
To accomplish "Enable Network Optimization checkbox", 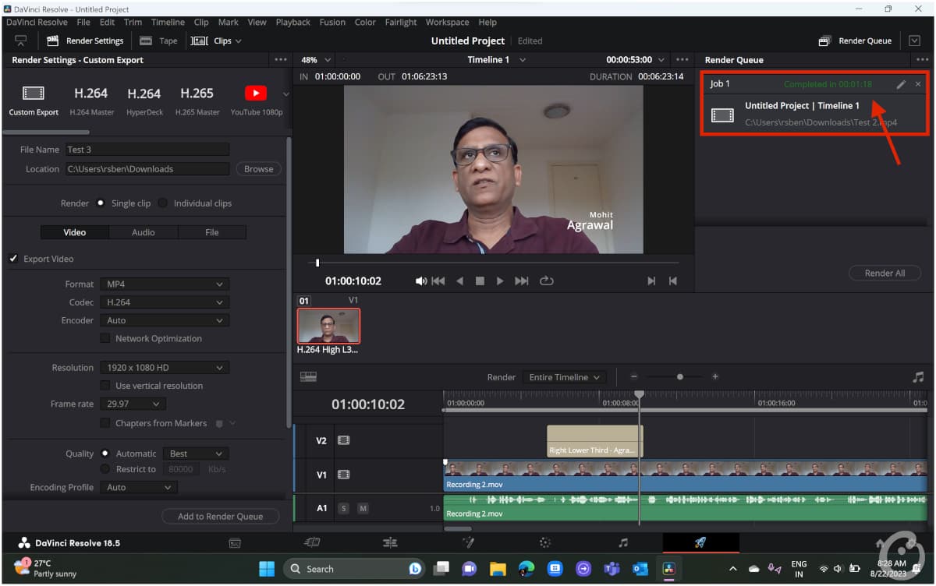I will pos(105,338).
